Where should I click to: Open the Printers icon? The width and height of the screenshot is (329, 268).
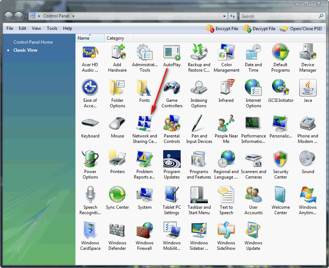[x=118, y=158]
